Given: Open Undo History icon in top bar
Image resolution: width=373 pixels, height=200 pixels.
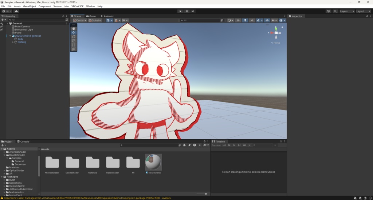Looking at the screenshot, I should tap(328, 11).
